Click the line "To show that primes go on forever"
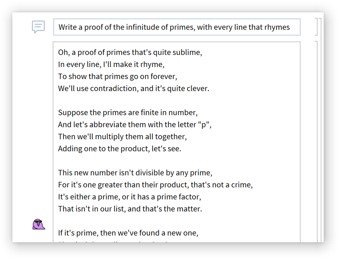This screenshot has height=259, width=339. [117, 77]
